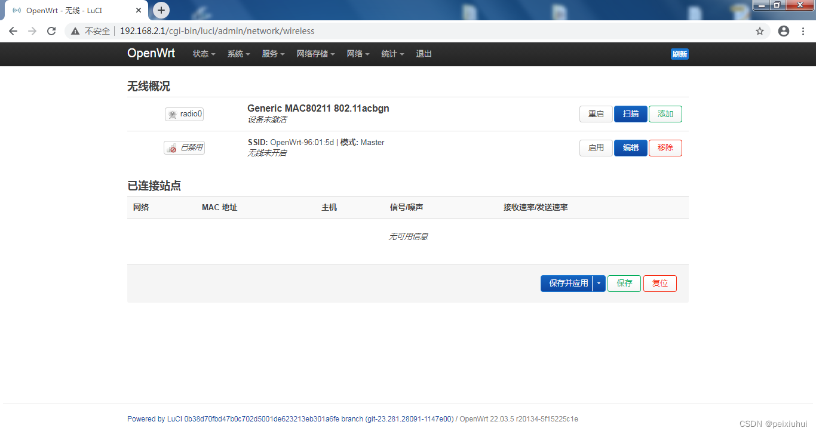The height and width of the screenshot is (434, 816).
Task: Click the 刷新 auto-refresh indicator
Action: click(x=679, y=54)
